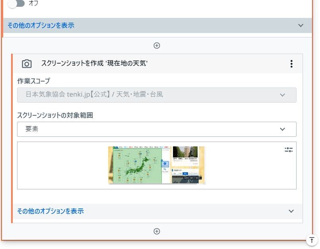Click the chevron on the upper その他のオプション bar
Screen dimensions: 320x249
click(301, 25)
